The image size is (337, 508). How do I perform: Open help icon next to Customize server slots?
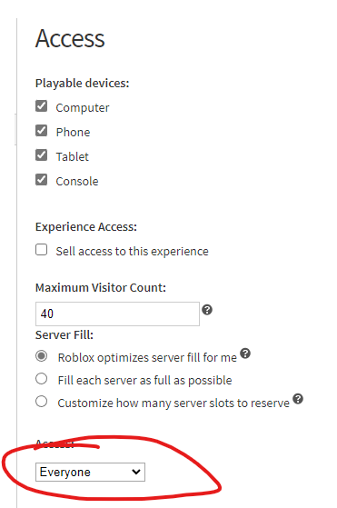point(298,399)
